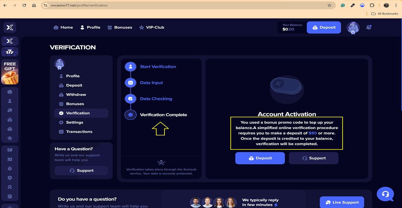Viewport: 402px width, 208px height.
Task: Open the browser extensions puzzle icon
Action: [372, 5]
